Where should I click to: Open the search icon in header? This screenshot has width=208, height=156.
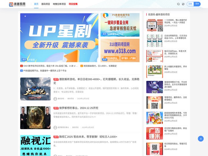click(178, 4)
